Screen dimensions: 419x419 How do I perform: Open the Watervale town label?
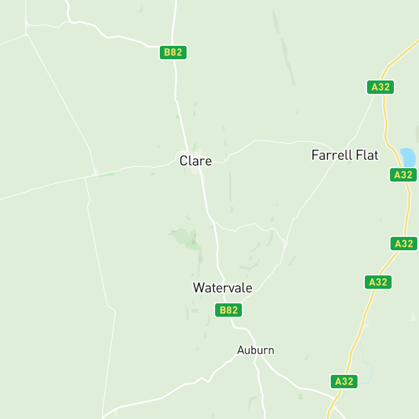click(222, 288)
